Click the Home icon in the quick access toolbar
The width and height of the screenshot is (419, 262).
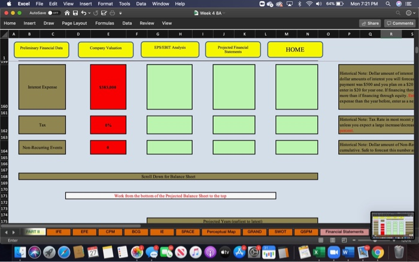tap(67, 13)
